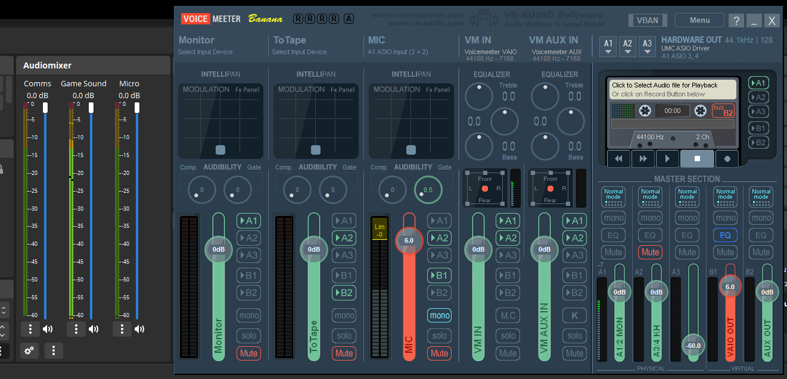Click the Monitor strip IntelliPan pad
This screenshot has height=379, width=787.
(220, 121)
